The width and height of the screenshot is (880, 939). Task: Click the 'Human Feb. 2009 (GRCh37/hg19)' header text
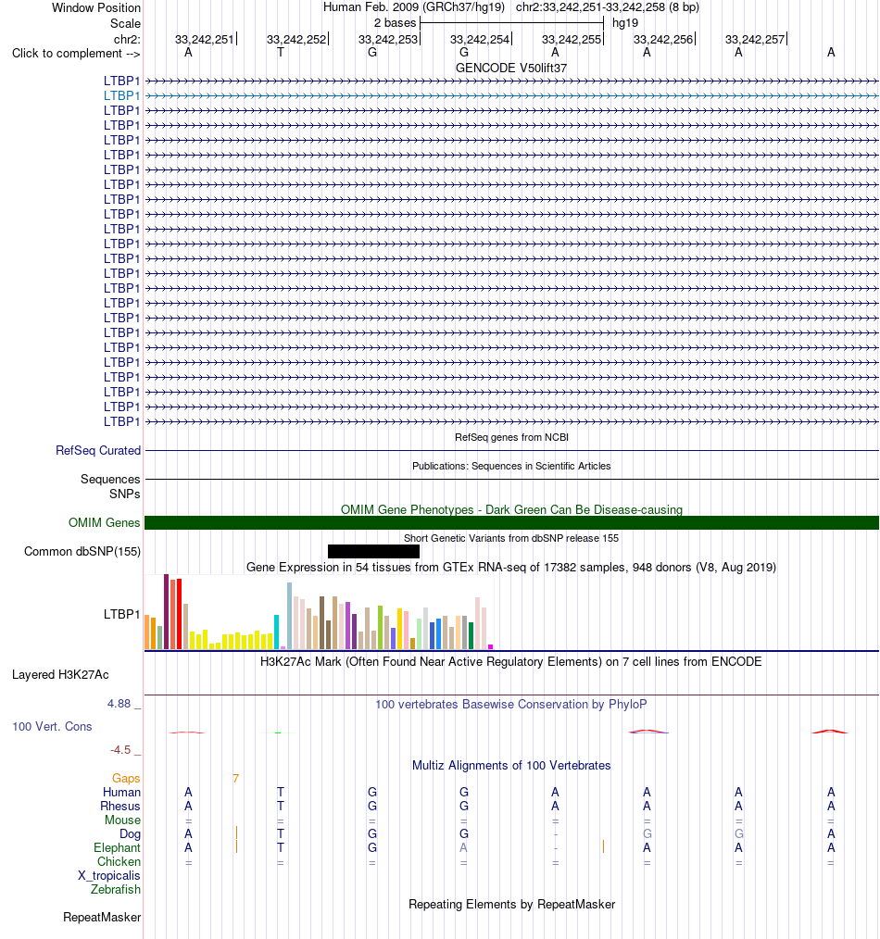(414, 7)
